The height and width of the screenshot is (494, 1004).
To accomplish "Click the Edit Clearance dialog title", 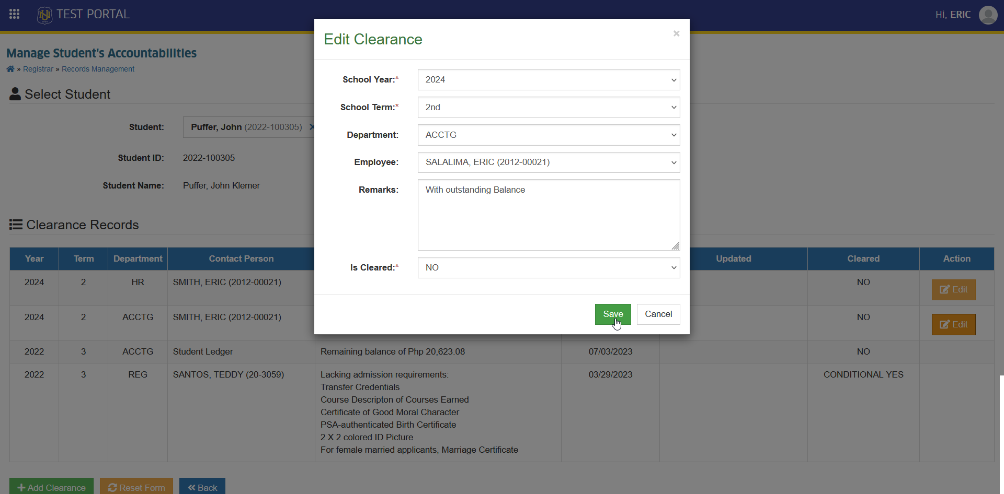I will click(373, 40).
